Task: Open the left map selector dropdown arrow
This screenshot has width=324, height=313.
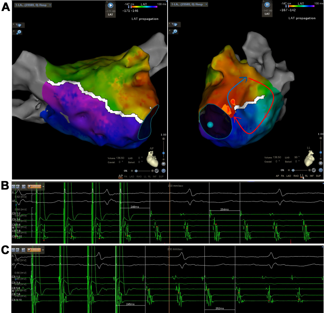Action: coord(50,5)
